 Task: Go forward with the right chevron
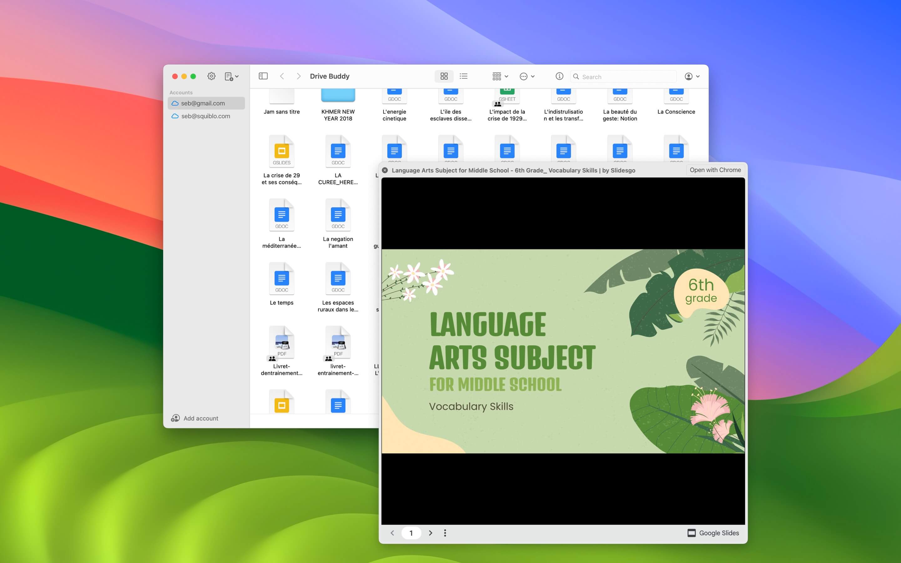(298, 76)
